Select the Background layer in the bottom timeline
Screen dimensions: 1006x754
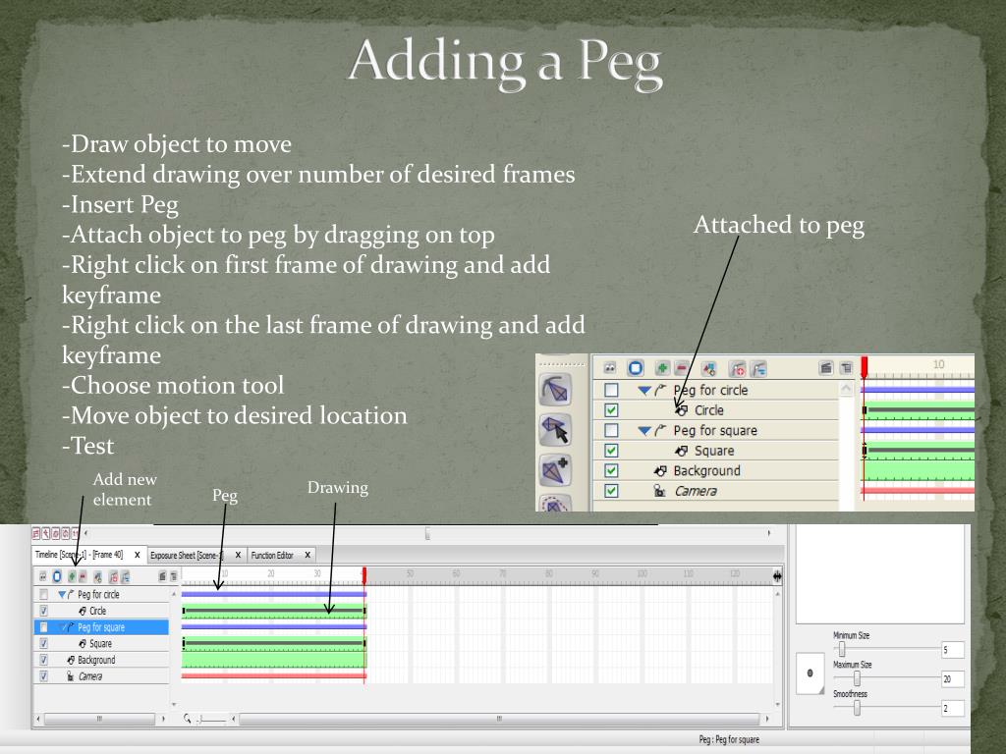coord(96,660)
